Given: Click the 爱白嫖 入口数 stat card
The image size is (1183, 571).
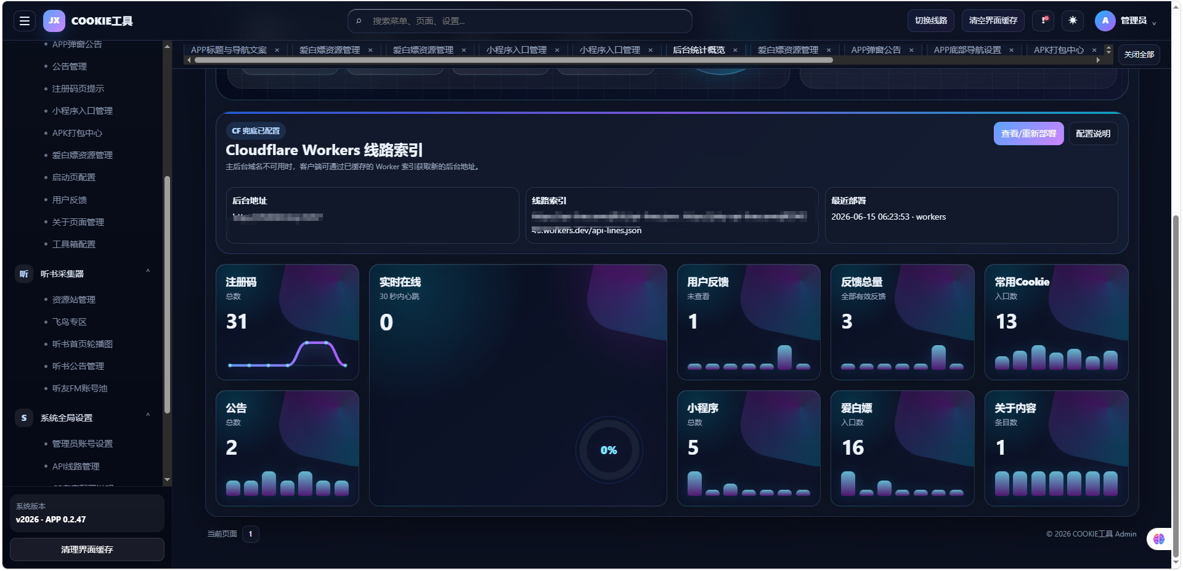Looking at the screenshot, I should 902,448.
